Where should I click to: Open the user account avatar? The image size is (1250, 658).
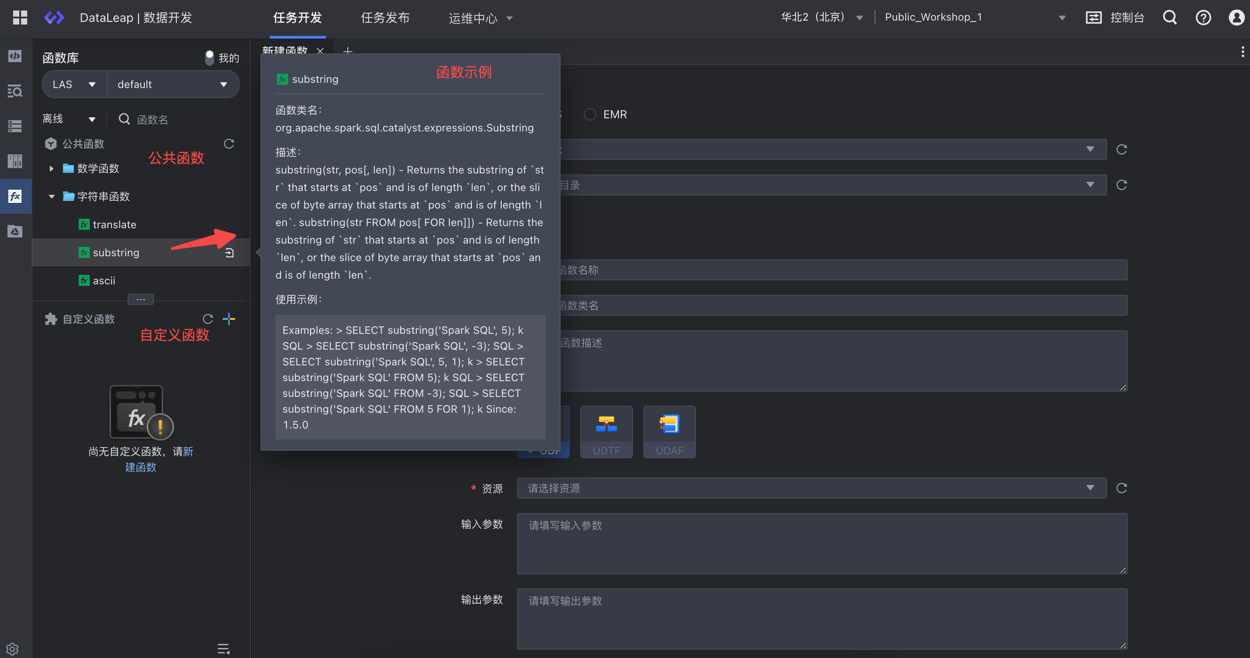pyautogui.click(x=1236, y=18)
